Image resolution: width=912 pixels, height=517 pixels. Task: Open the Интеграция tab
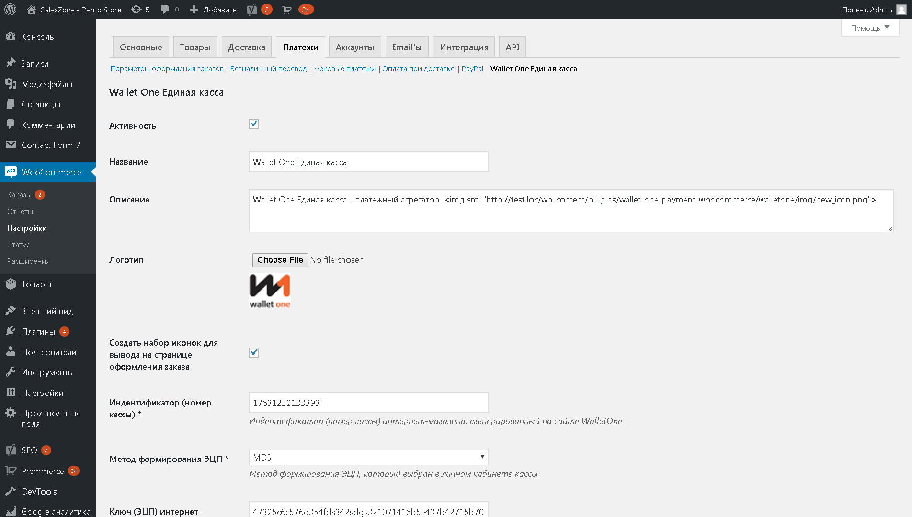(464, 47)
